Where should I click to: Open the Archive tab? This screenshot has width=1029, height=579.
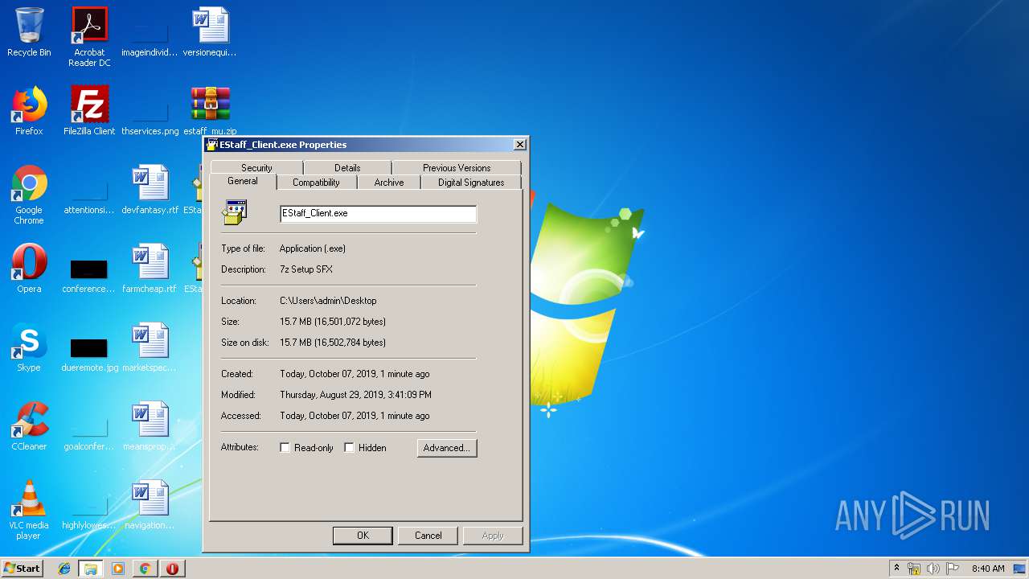click(389, 183)
